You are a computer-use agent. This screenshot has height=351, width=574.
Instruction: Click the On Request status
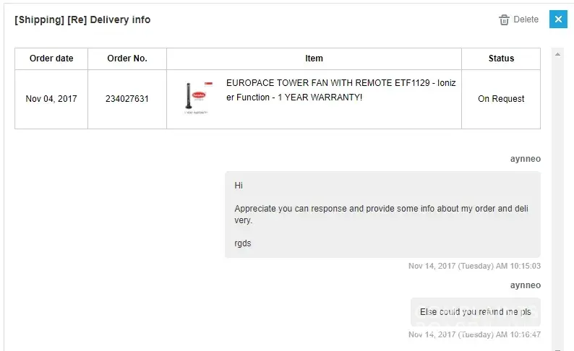coord(501,99)
